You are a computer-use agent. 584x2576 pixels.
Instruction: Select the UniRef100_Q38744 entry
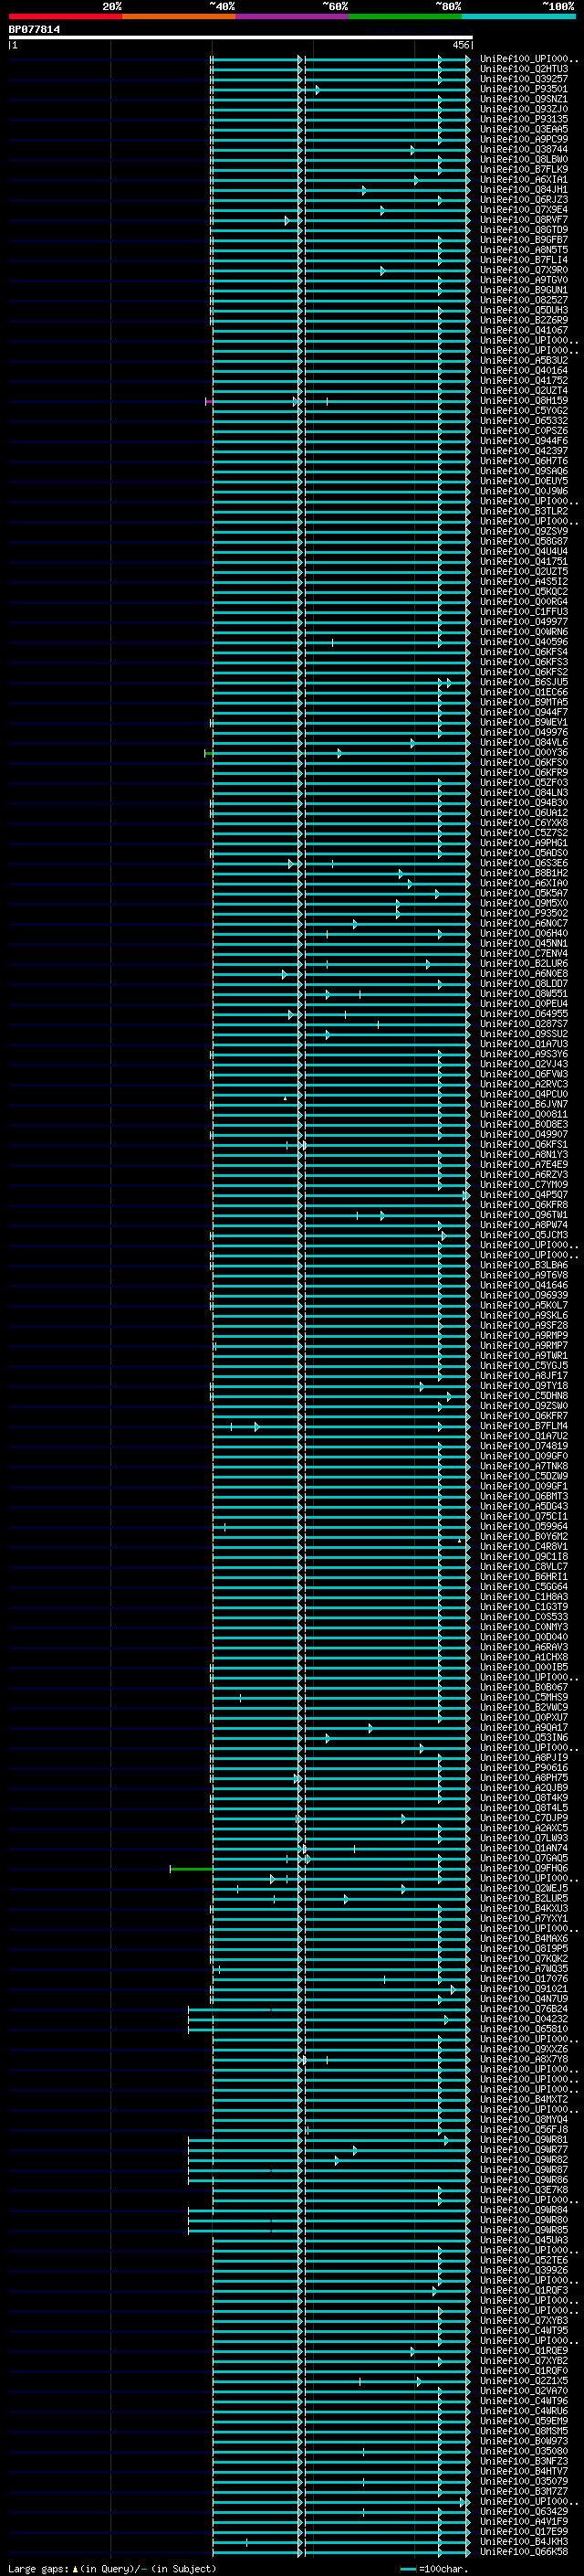point(524,150)
